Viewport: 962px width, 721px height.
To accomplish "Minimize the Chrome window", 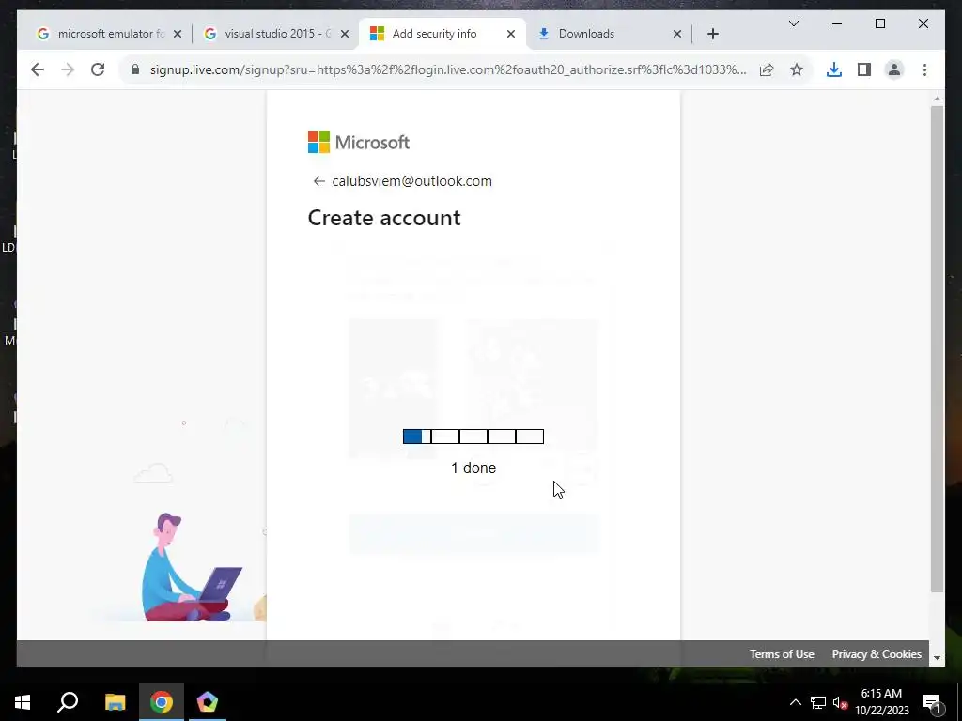I will click(837, 23).
